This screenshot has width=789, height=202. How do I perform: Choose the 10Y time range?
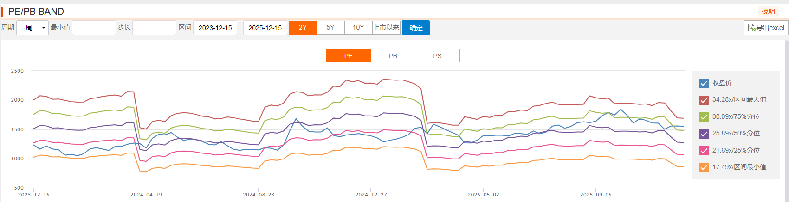coord(358,28)
